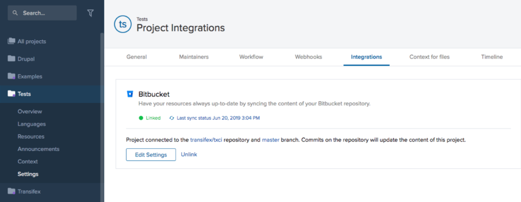Screen dimensions: 521x202
Task: Click the Project Integrations title
Action: 181,28
